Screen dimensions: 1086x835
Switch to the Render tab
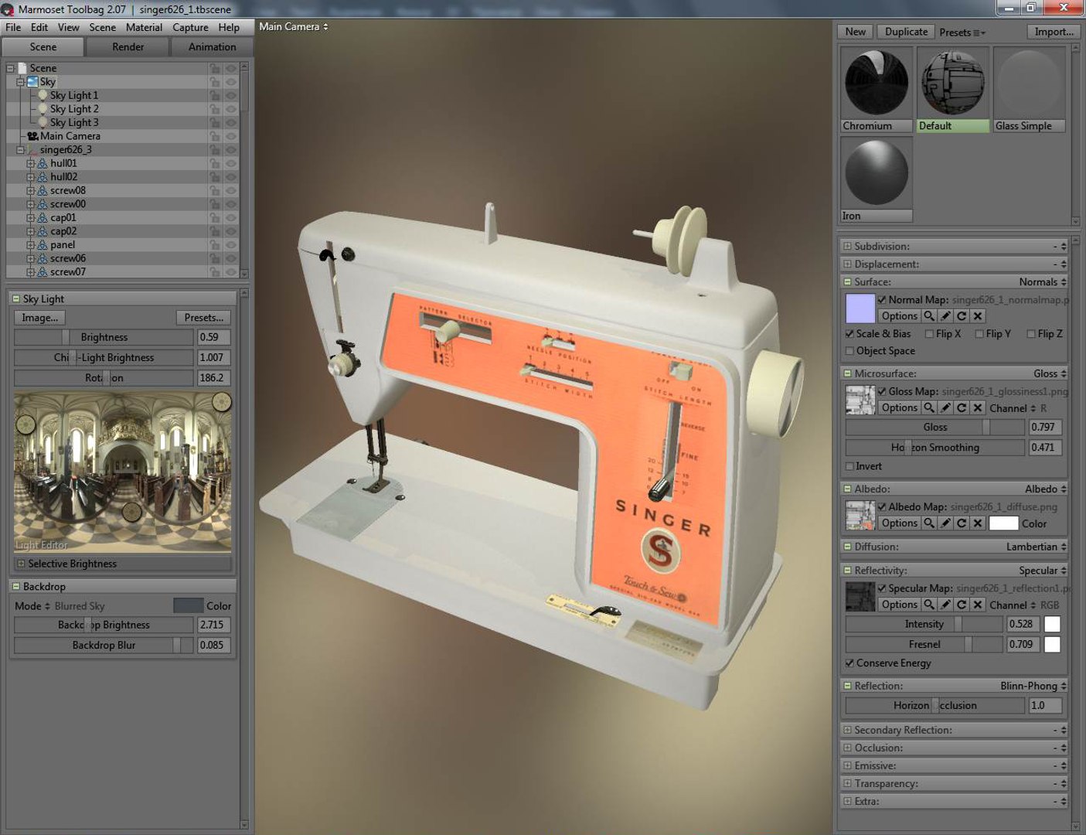[128, 46]
